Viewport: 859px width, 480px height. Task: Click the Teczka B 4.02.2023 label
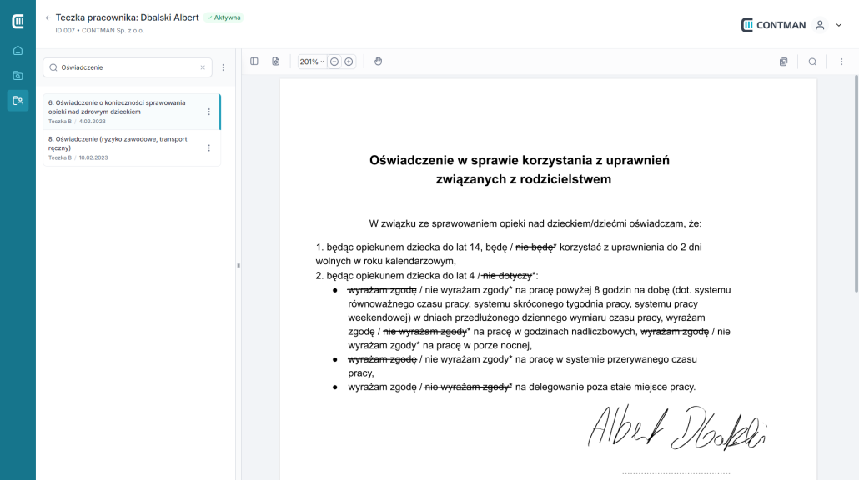(x=77, y=122)
